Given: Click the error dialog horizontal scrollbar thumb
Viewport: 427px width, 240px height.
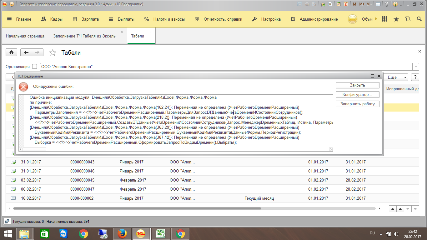Looking at the screenshot, I should 35,149.
